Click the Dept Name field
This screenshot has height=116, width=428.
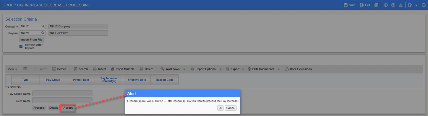(x=62, y=101)
